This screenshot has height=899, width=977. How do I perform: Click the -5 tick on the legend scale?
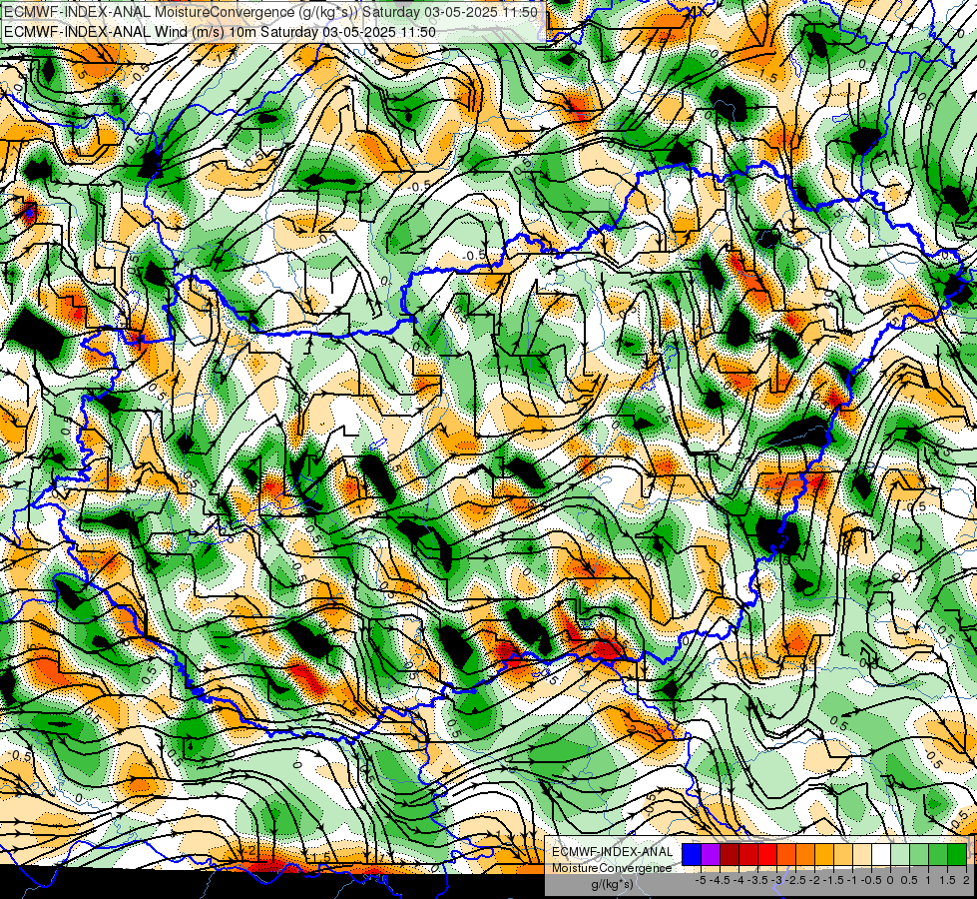[701, 880]
